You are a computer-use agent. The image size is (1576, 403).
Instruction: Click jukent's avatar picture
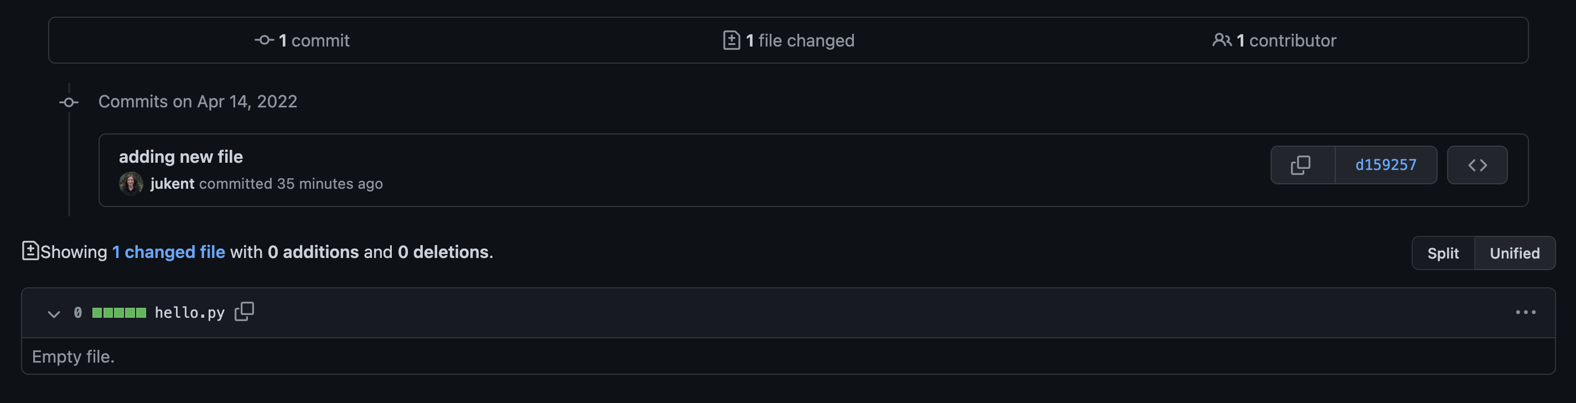click(131, 184)
